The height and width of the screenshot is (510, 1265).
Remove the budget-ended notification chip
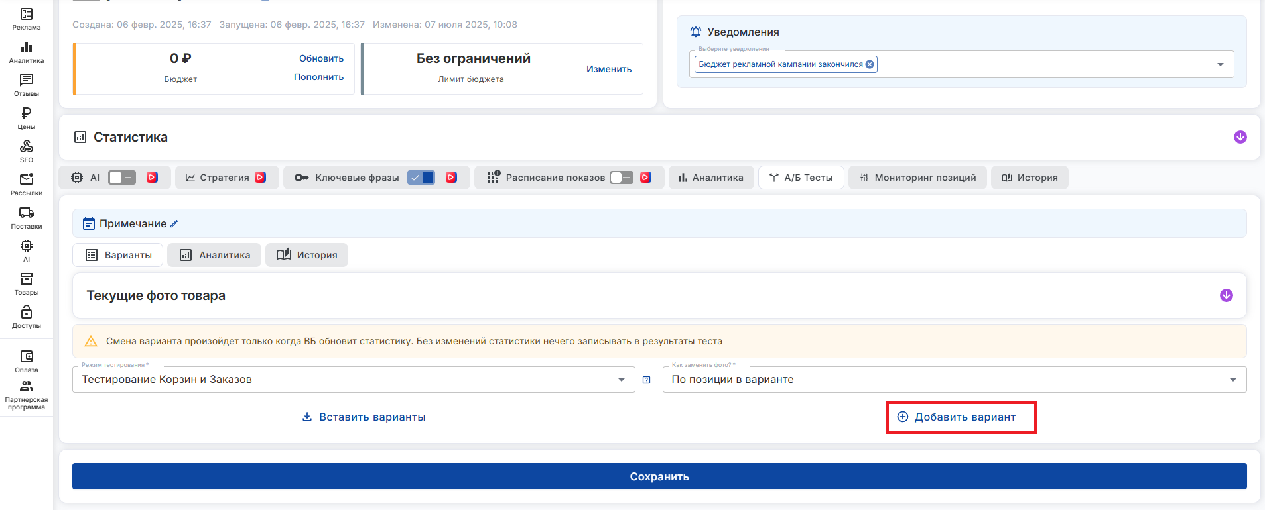pyautogui.click(x=870, y=64)
